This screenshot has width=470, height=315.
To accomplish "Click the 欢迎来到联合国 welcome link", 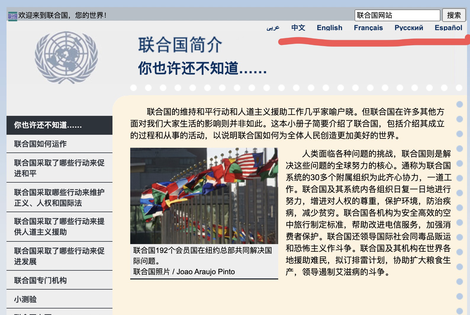I will pyautogui.click(x=62, y=15).
